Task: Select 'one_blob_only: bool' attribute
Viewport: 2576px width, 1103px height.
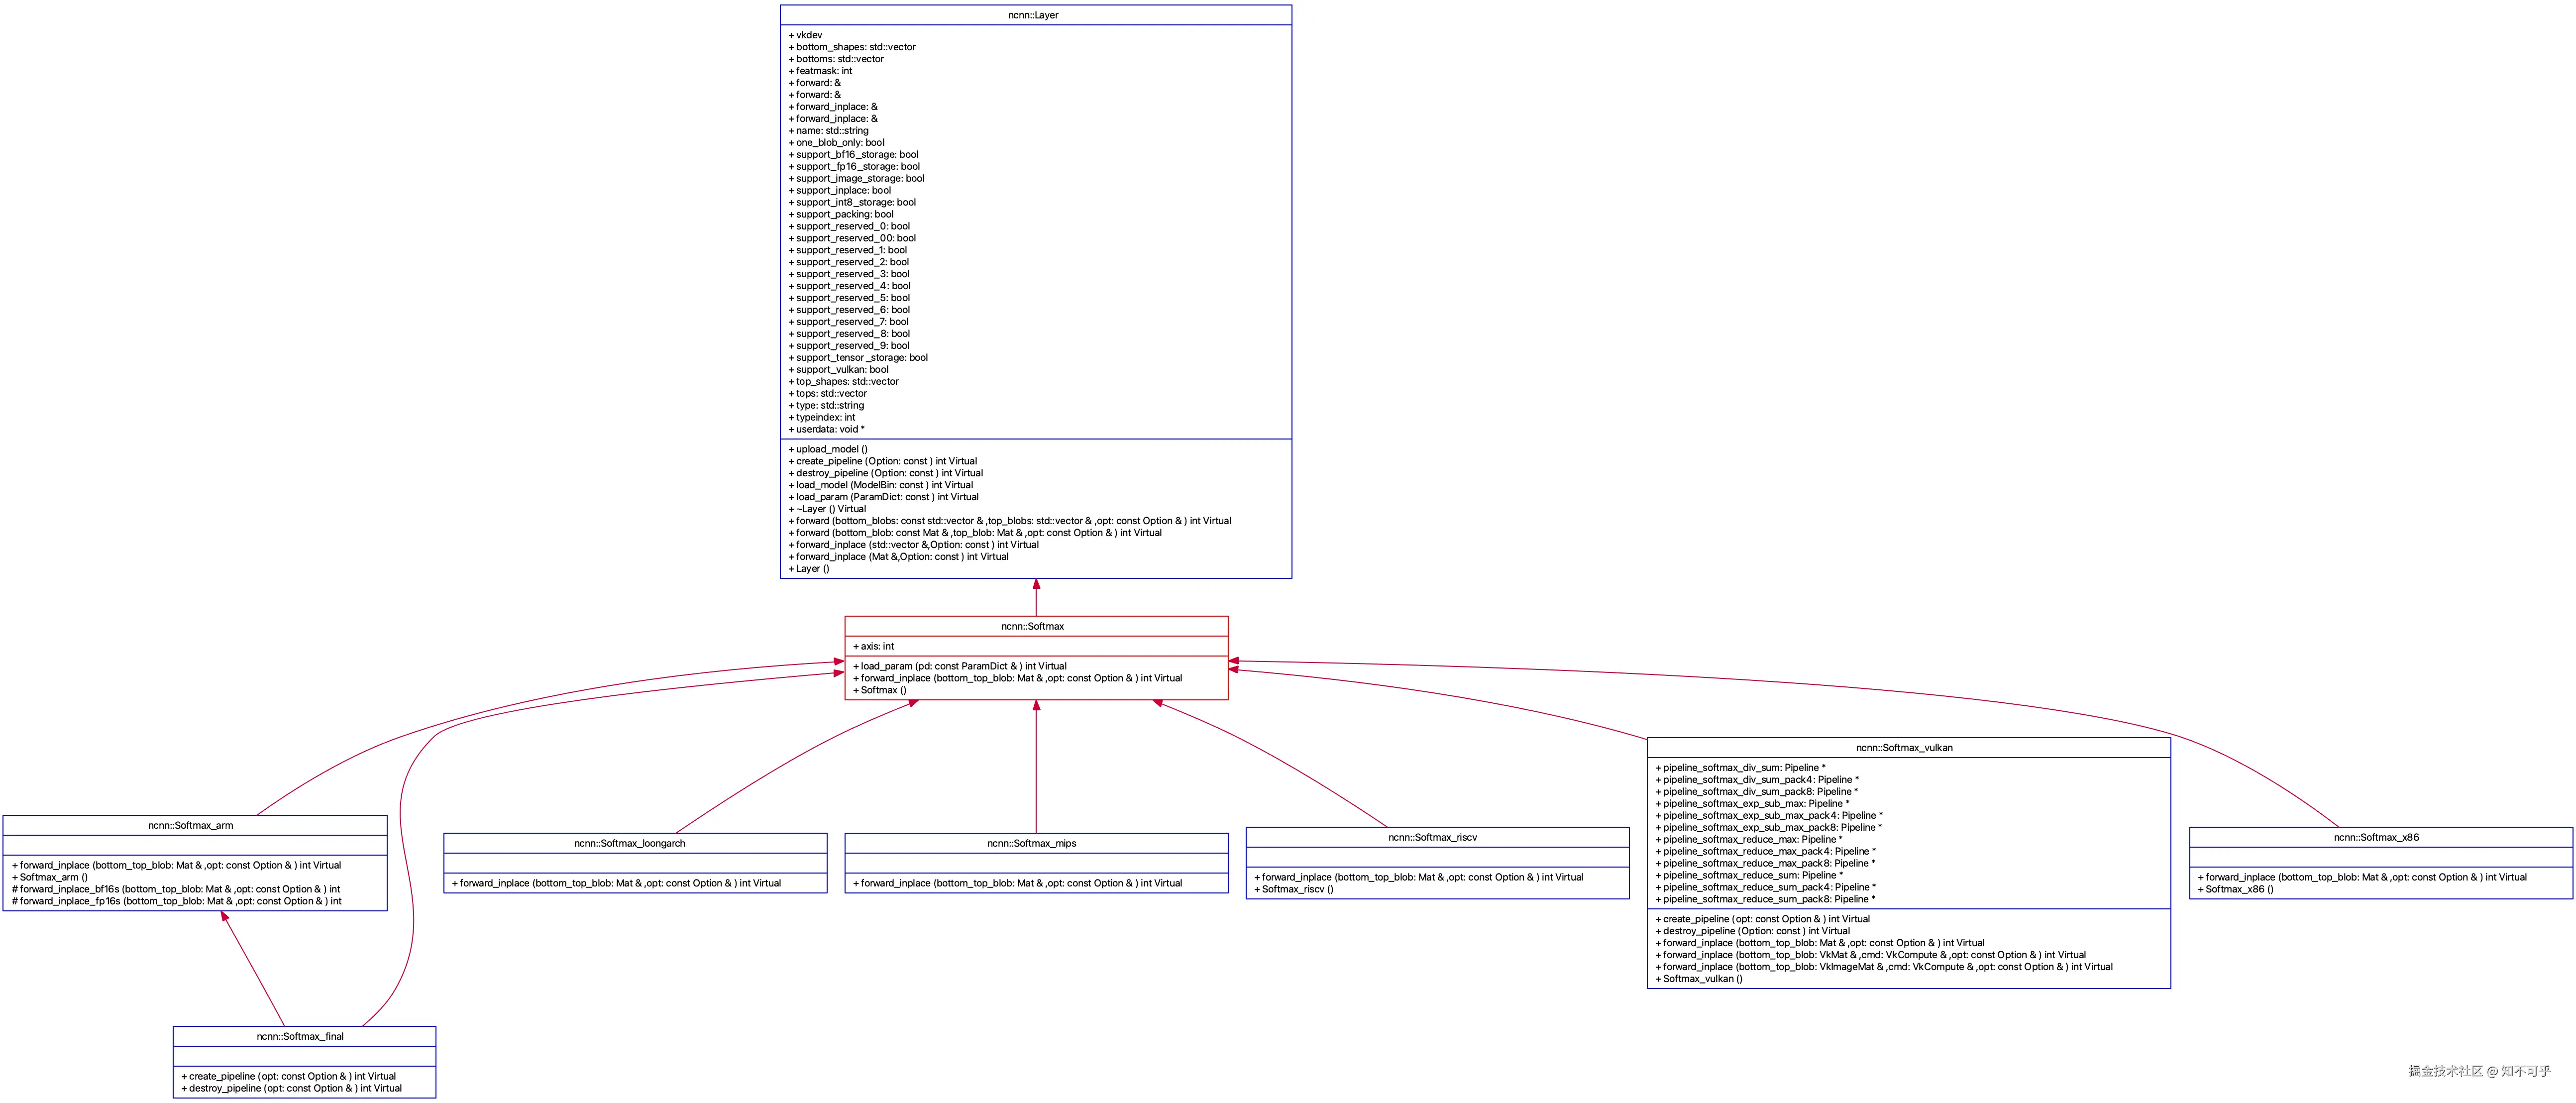Action: (x=837, y=143)
